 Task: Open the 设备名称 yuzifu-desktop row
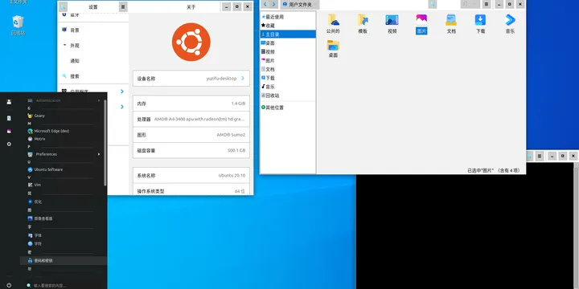click(191, 79)
